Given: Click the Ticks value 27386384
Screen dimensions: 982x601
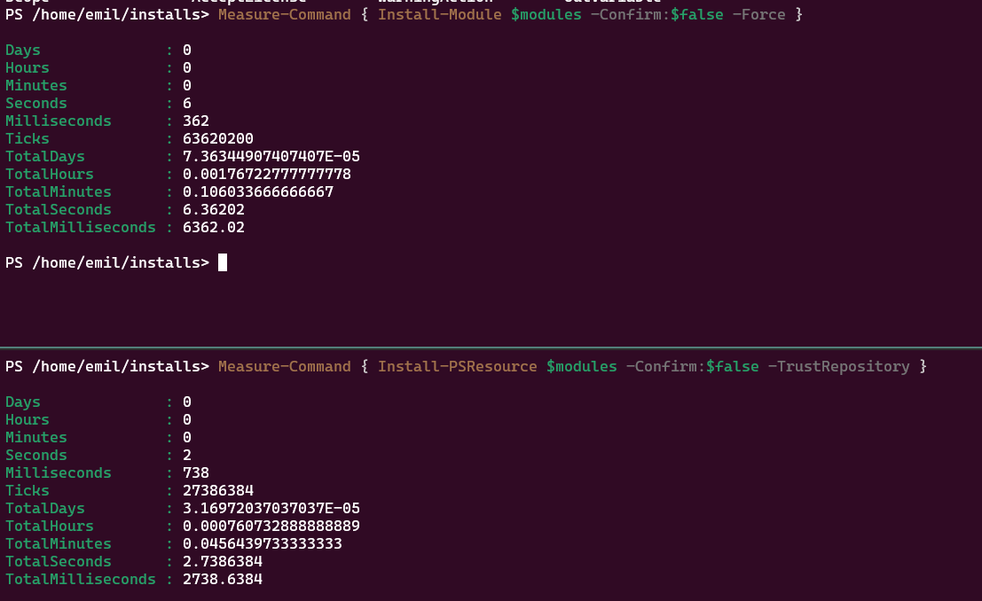Looking at the screenshot, I should [x=218, y=490].
